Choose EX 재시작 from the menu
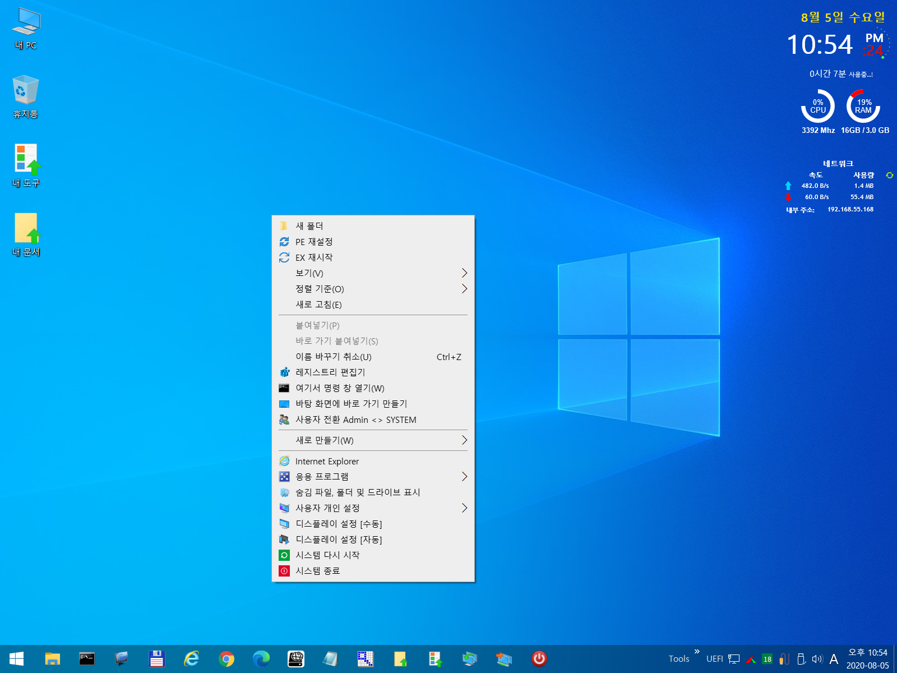 click(373, 257)
